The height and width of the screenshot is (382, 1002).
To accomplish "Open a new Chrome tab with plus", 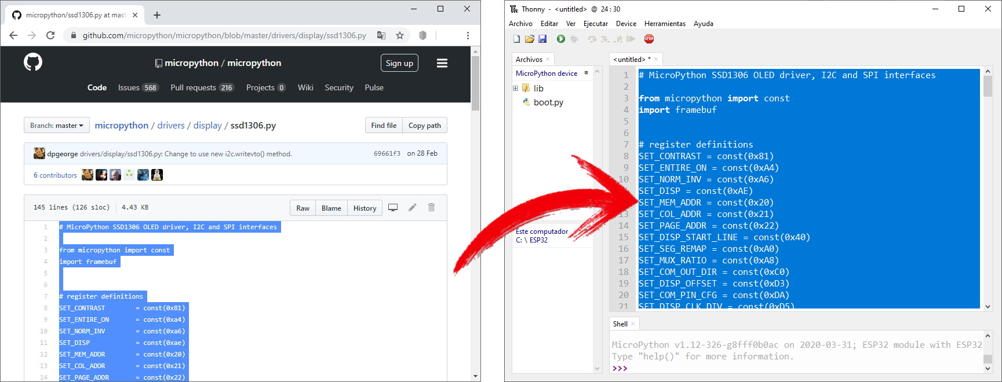I will click(x=157, y=15).
